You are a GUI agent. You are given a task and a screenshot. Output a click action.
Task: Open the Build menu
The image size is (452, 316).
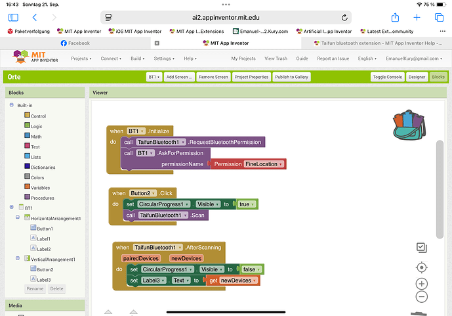(138, 58)
